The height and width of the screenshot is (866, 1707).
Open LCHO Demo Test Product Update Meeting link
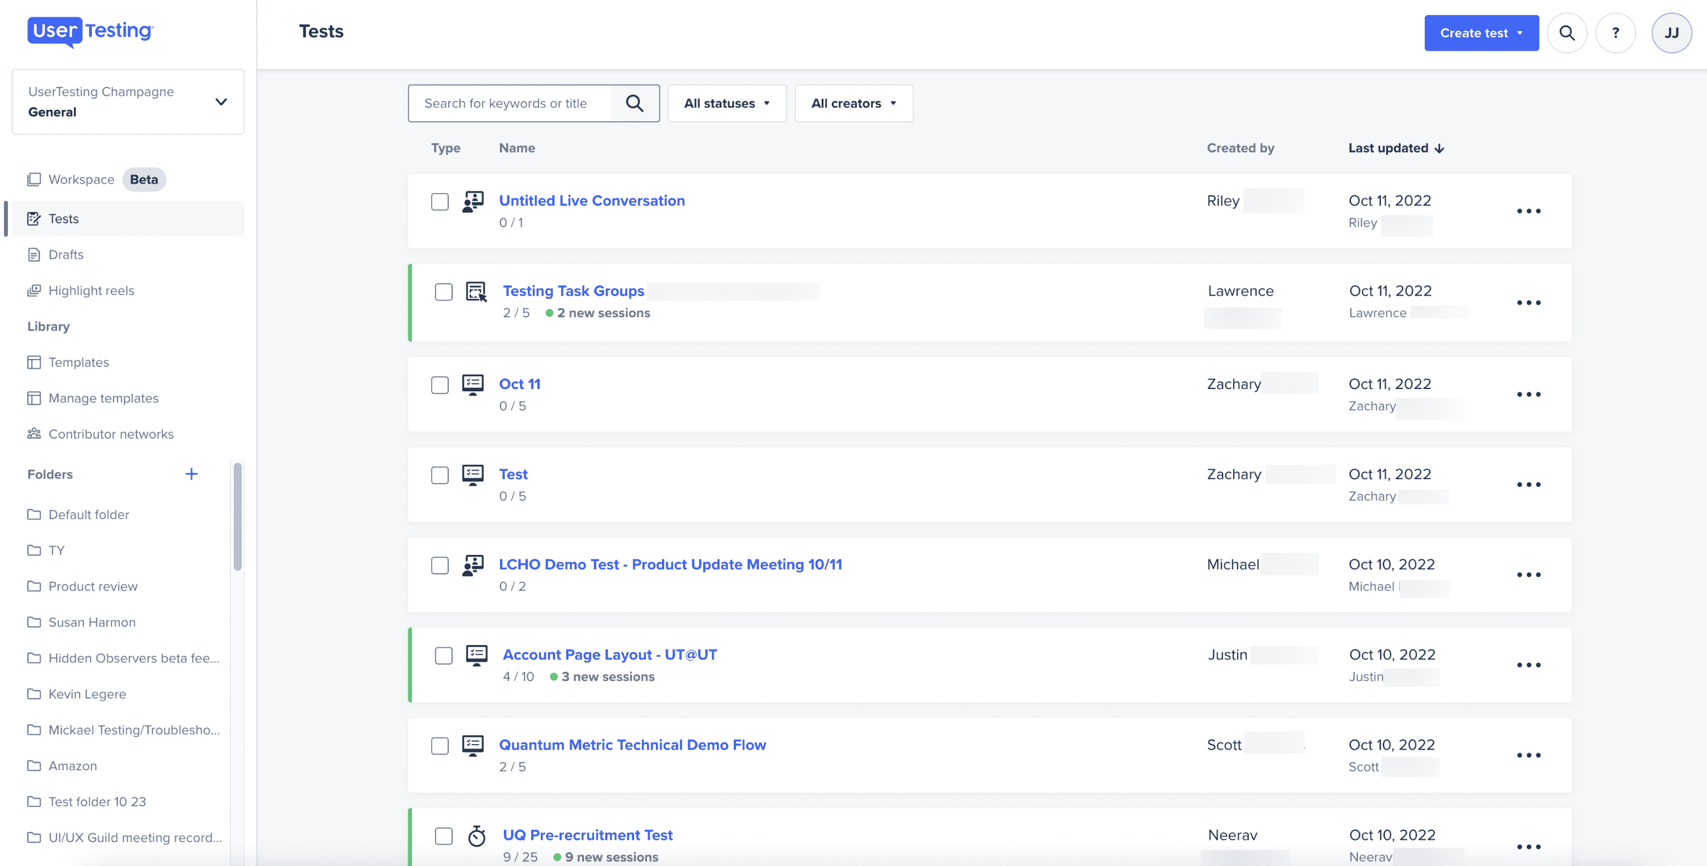coord(670,564)
